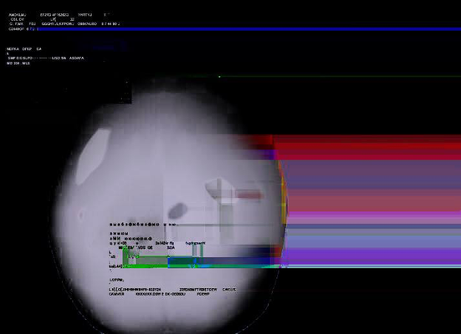
Task: Click the small green dot above the sphere
Action: coord(219,77)
